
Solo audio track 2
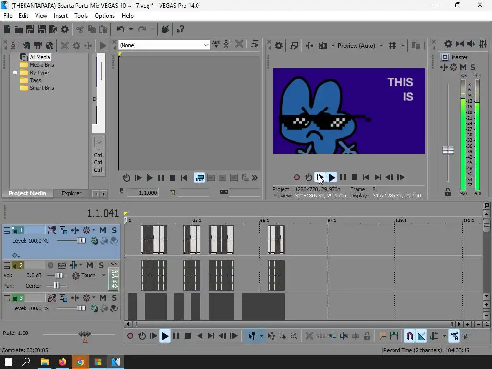[101, 265]
